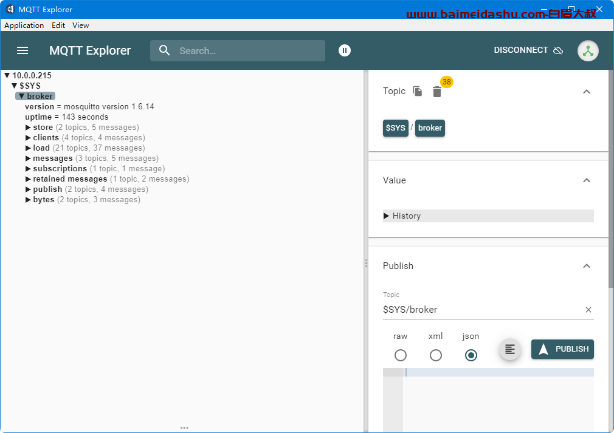Expand the store topic node
This screenshot has width=614, height=433.
click(x=28, y=128)
